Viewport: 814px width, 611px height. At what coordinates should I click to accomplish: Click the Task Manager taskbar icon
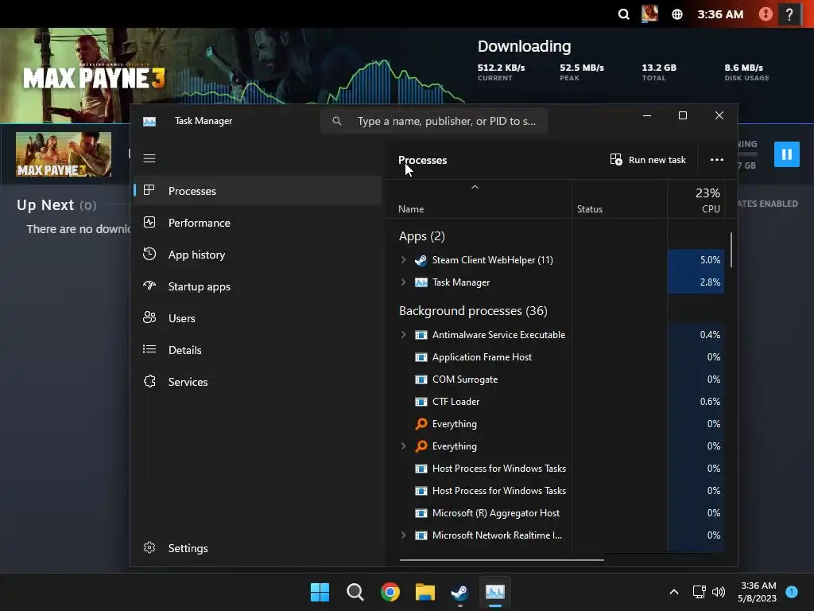tap(494, 592)
